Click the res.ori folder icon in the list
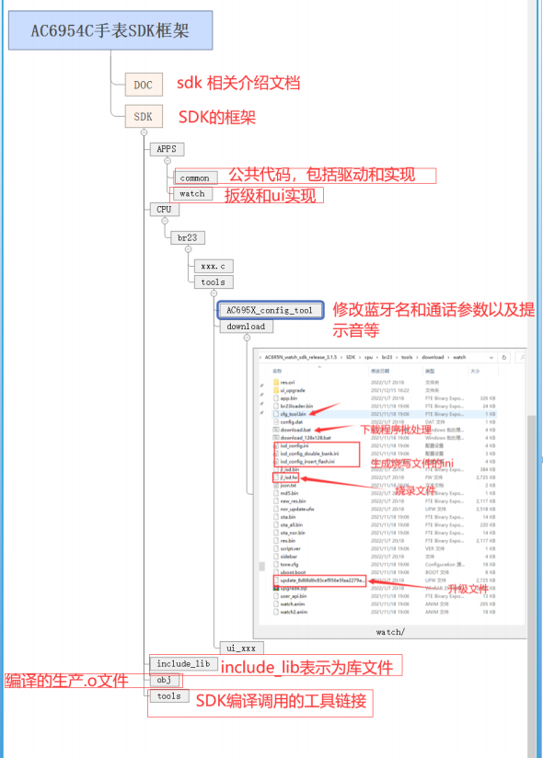Viewport: 543px width, 758px height. 276,383
